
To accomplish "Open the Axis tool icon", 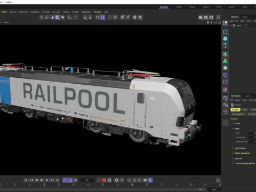I will pyautogui.click(x=70, y=17).
